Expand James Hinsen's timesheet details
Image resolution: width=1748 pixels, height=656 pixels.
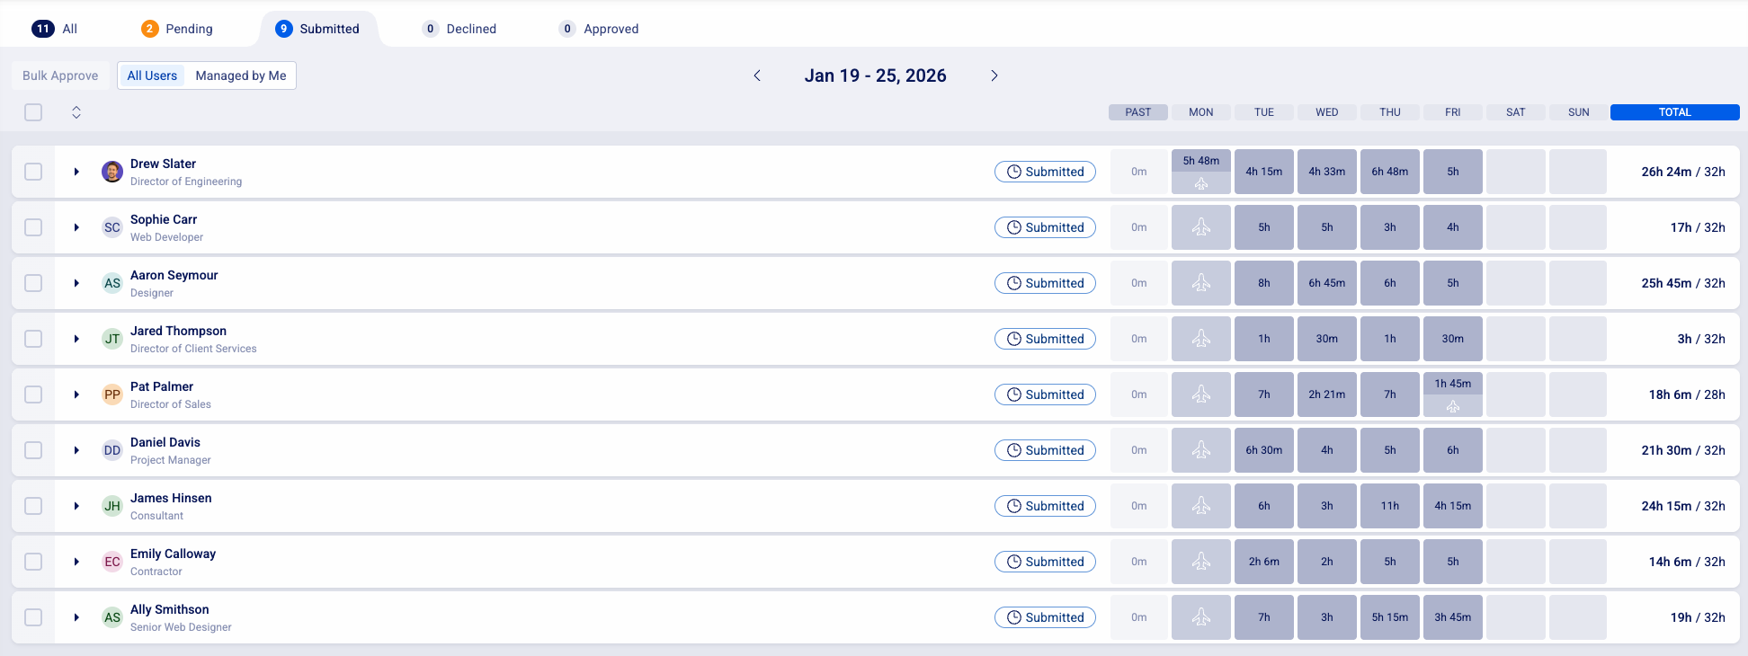click(76, 506)
